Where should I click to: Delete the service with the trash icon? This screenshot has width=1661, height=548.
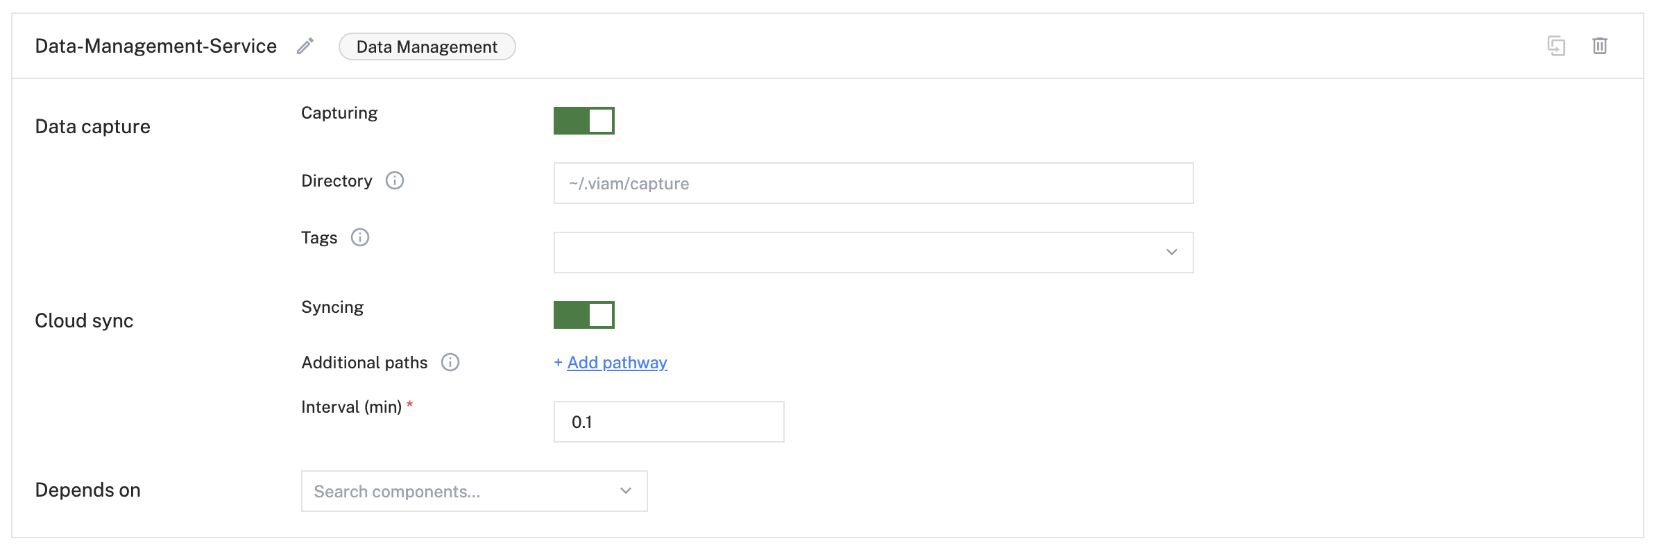[x=1600, y=46]
